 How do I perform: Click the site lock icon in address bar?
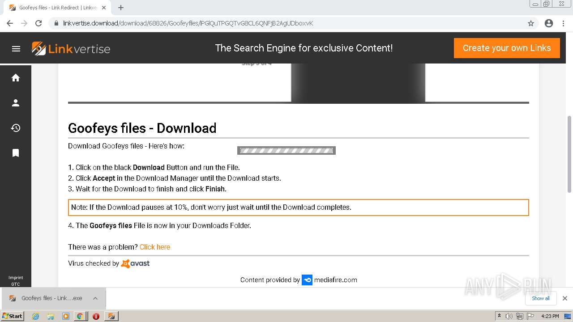tap(56, 23)
